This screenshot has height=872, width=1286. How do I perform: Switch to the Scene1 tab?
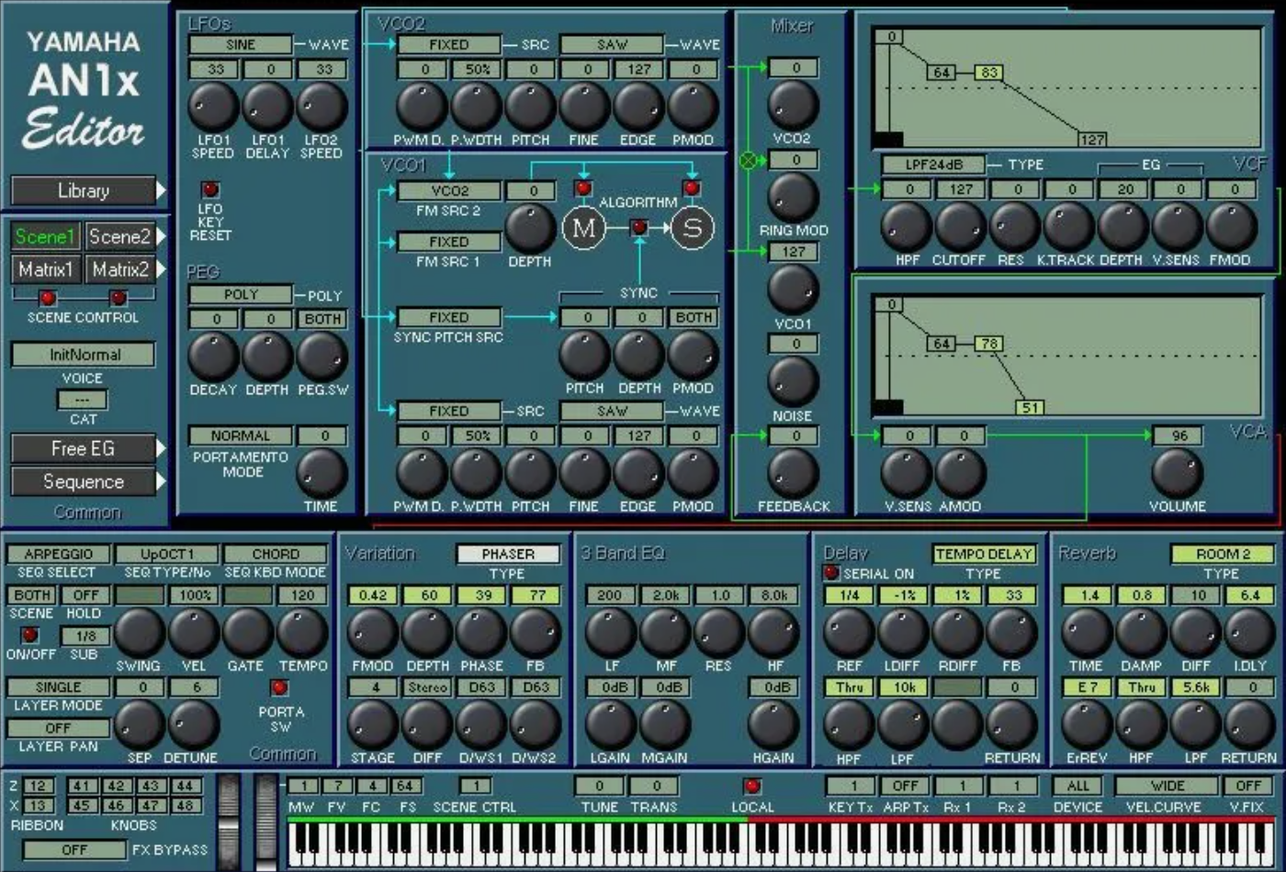click(46, 236)
